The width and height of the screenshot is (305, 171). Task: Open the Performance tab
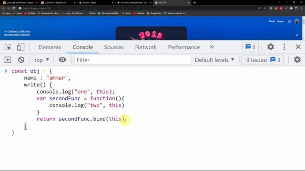pos(184,47)
